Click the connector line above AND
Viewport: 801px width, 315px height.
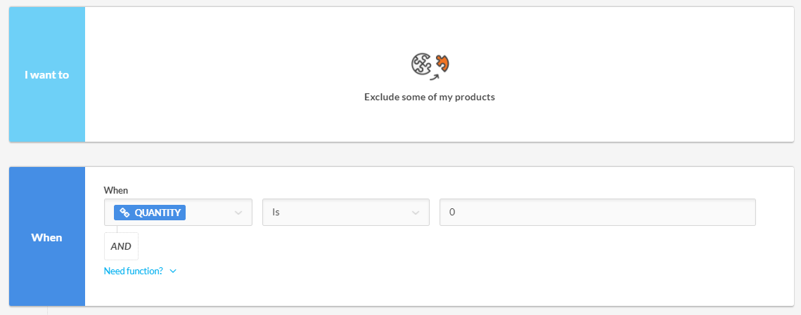(x=117, y=229)
